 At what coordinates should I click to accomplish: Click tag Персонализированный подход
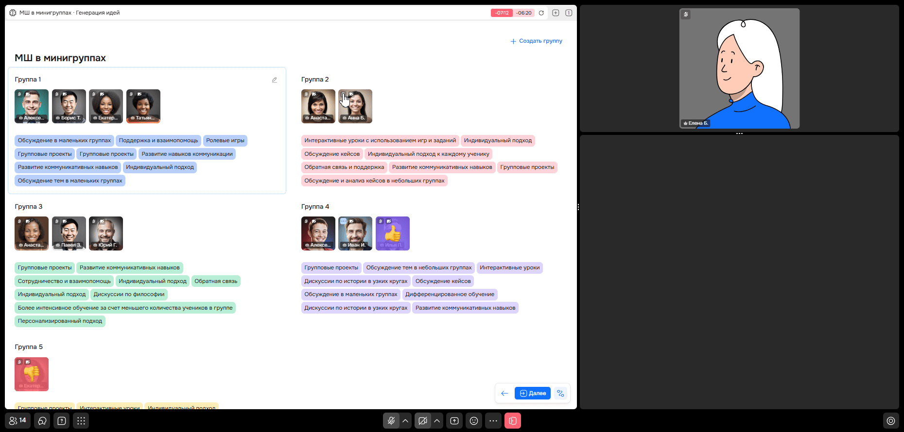pos(60,321)
